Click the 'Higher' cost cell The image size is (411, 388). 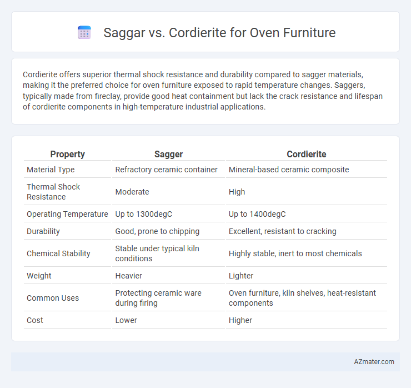point(240,320)
